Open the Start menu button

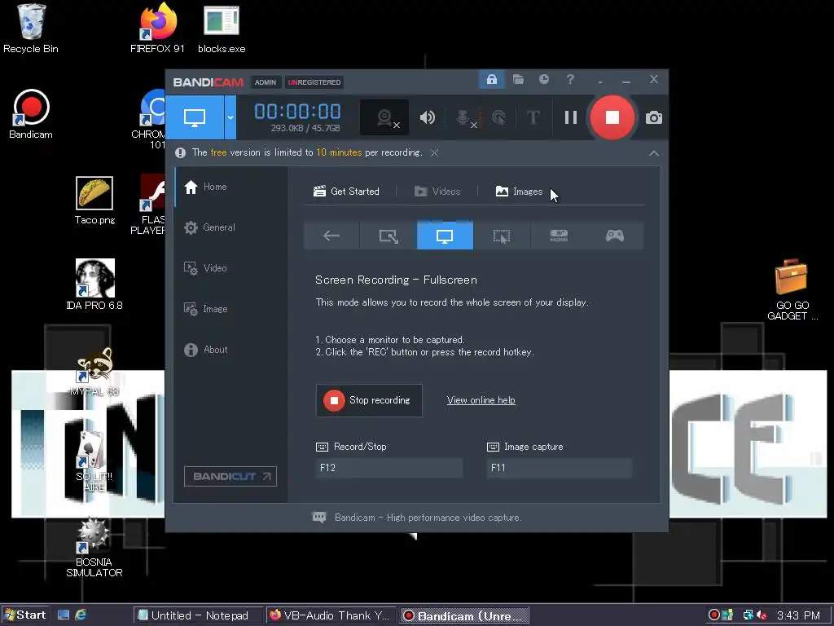click(25, 615)
